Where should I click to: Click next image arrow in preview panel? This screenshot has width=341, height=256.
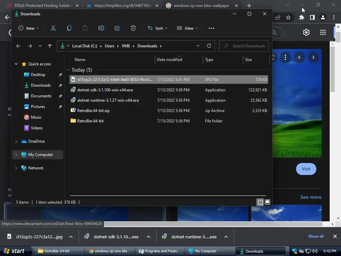[313, 57]
